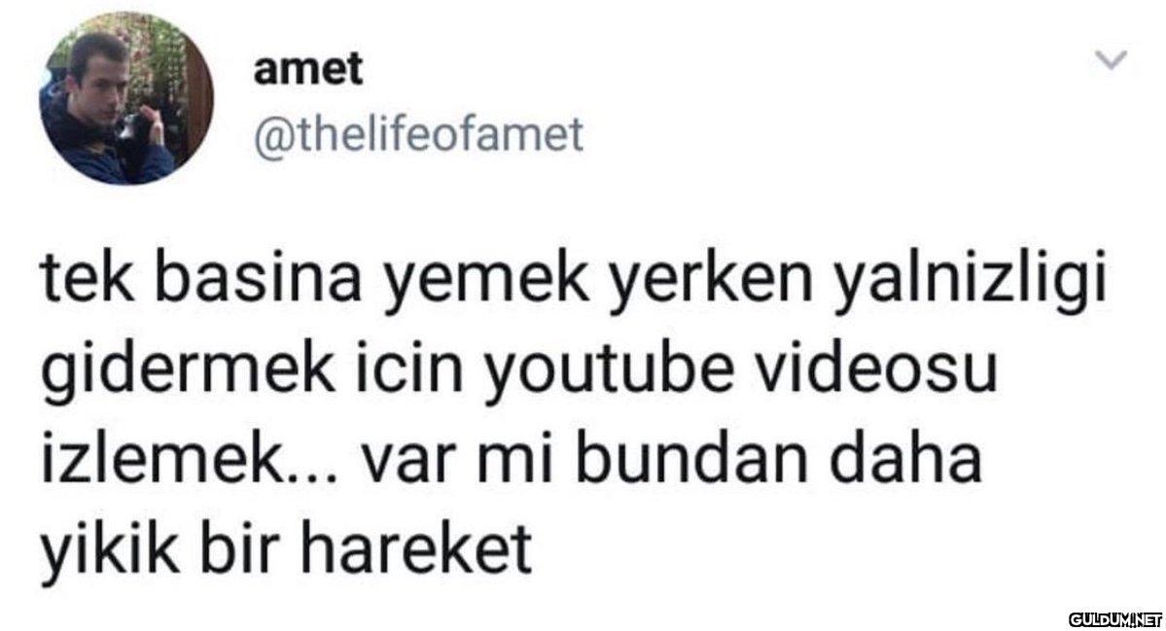Visit the @thelifeofamet handle link

[x=419, y=134]
